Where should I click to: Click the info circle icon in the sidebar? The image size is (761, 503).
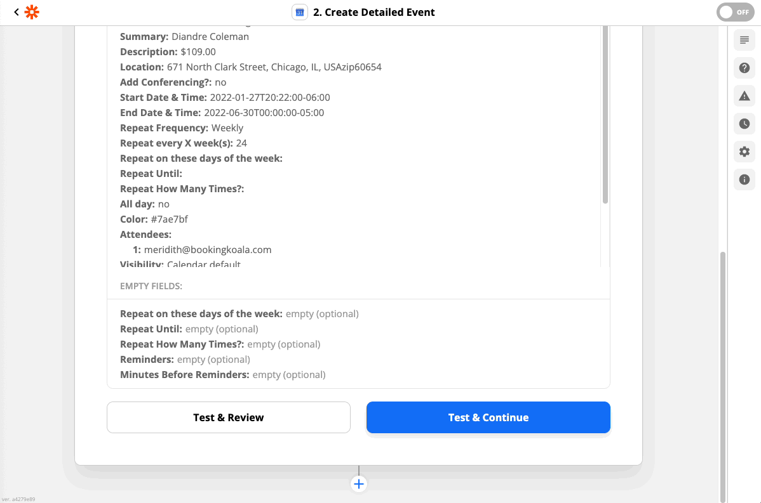pyautogui.click(x=744, y=180)
